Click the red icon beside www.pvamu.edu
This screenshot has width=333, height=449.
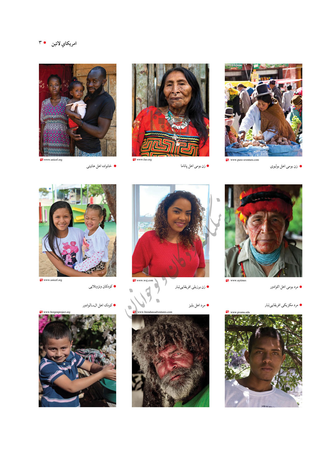[x=227, y=312]
